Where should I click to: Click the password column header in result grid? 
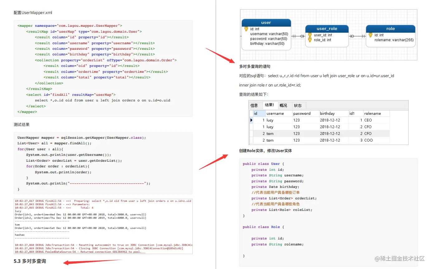coord(306,114)
